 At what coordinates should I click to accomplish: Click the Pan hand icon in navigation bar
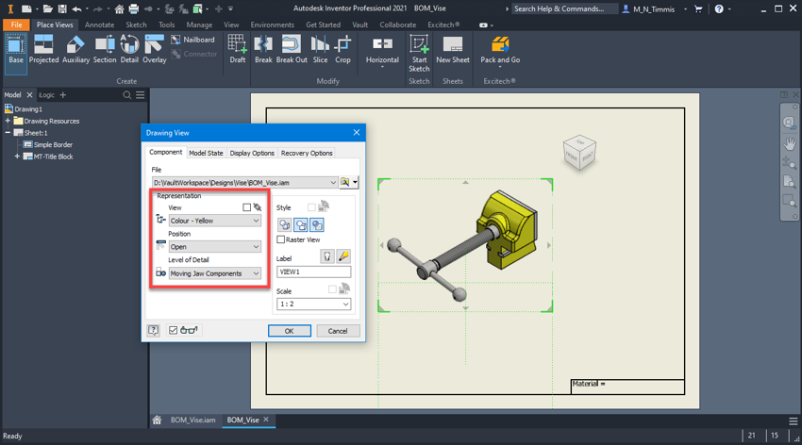point(789,143)
